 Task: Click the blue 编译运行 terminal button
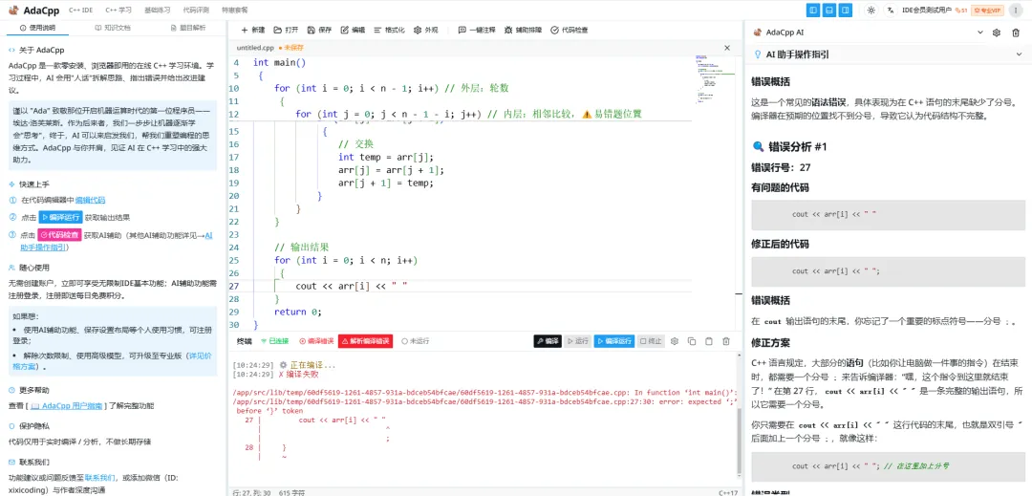point(614,341)
